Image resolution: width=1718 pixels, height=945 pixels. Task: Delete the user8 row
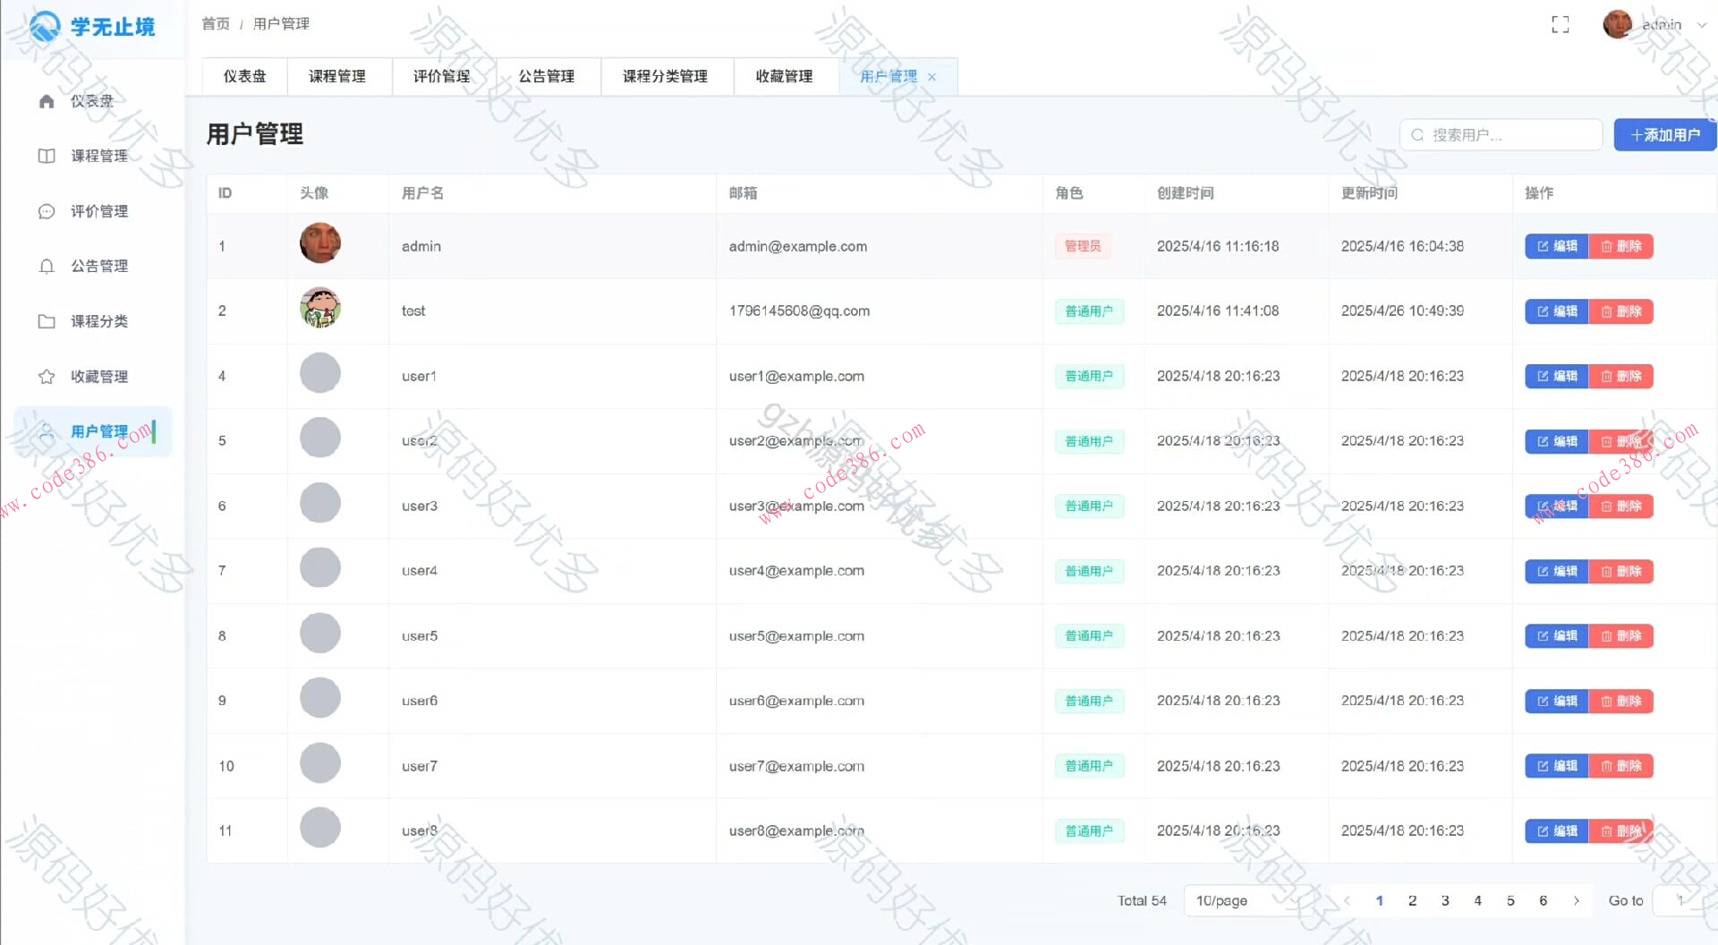coord(1621,830)
